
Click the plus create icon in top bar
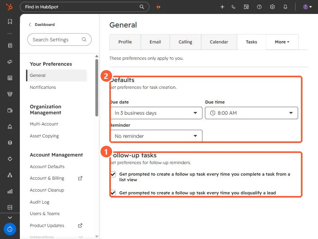(222, 7)
